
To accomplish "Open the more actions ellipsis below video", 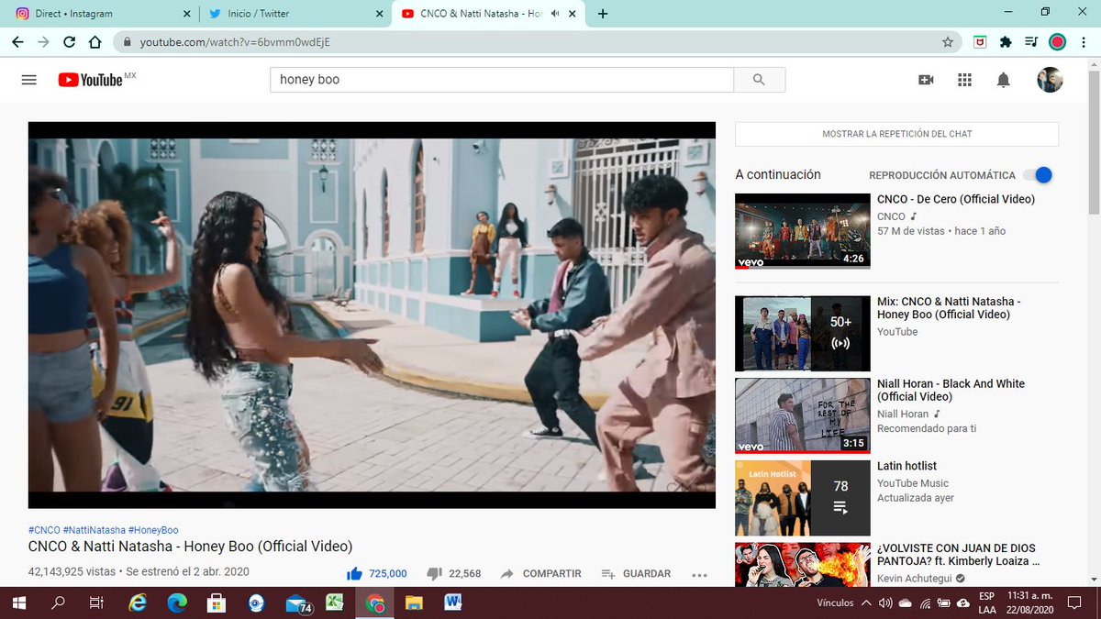I will click(x=699, y=575).
